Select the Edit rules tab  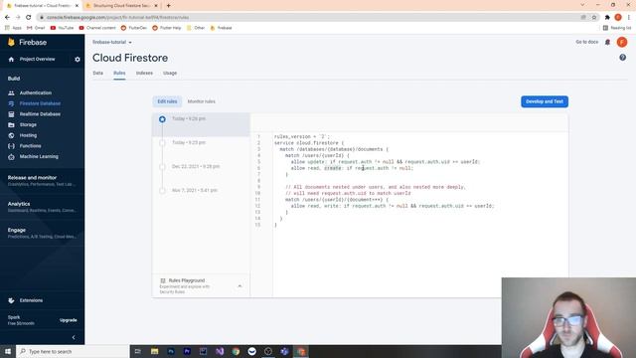[167, 101]
